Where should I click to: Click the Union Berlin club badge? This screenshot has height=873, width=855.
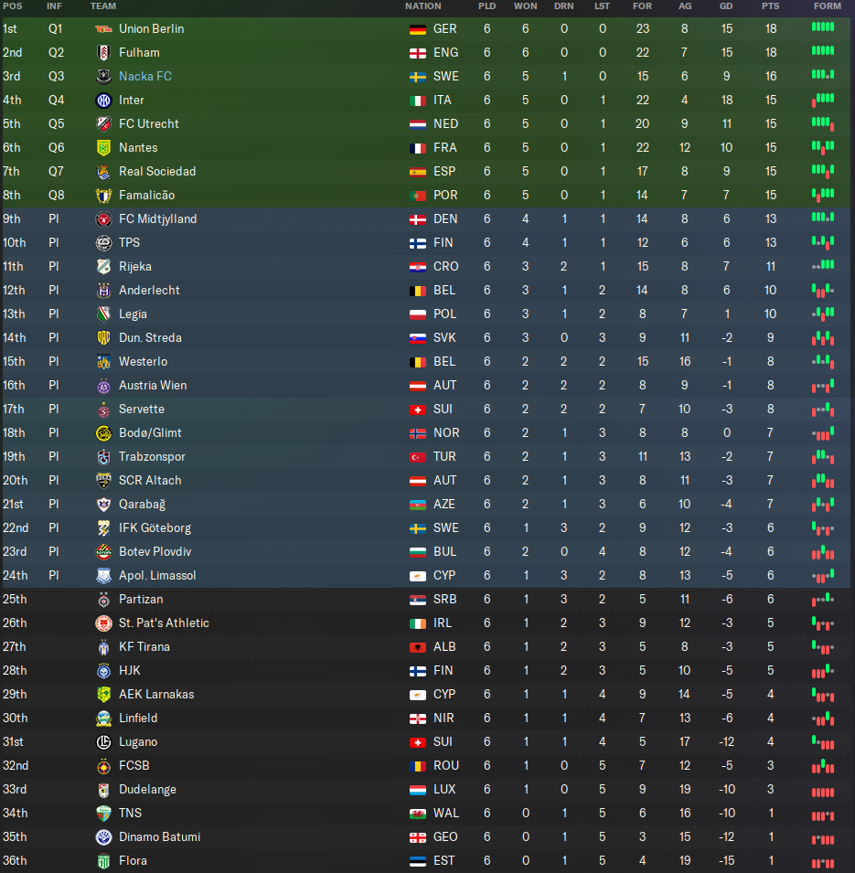(x=103, y=28)
